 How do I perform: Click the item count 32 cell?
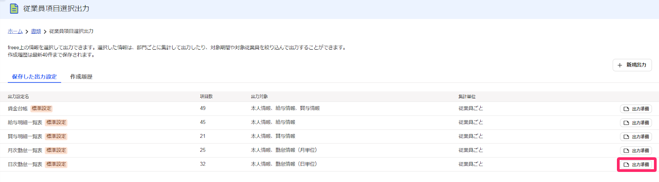[x=203, y=164]
